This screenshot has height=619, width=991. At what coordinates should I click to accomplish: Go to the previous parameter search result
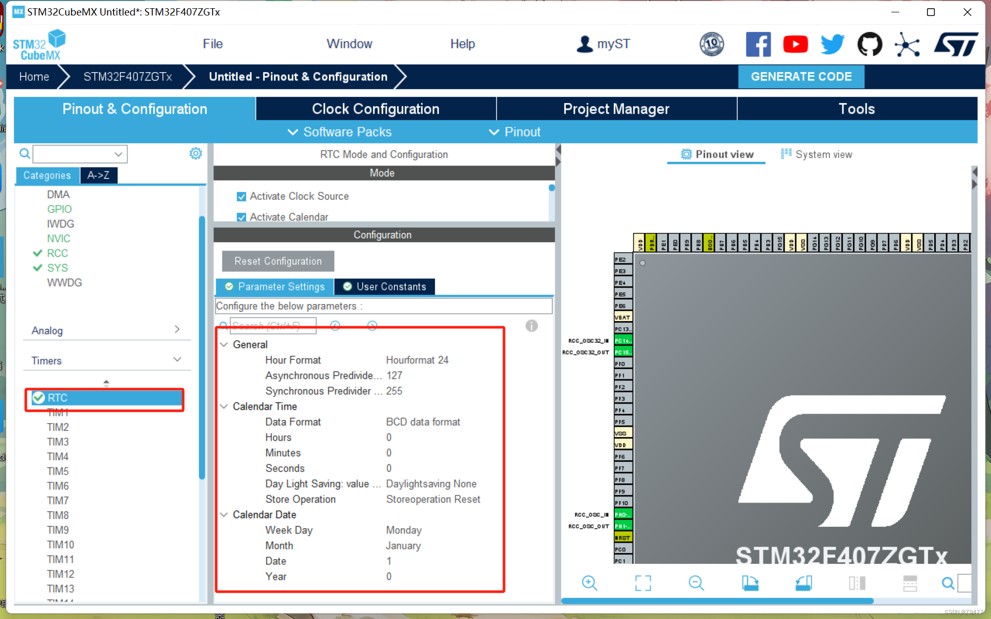[335, 325]
